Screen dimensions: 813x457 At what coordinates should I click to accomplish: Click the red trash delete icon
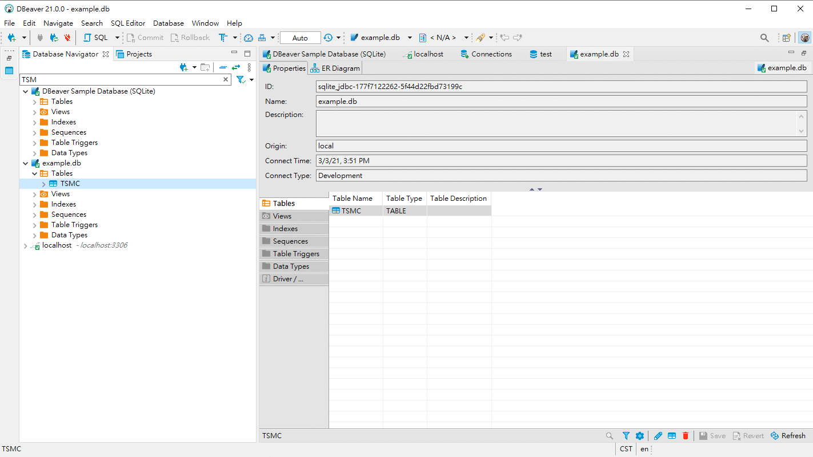click(686, 436)
